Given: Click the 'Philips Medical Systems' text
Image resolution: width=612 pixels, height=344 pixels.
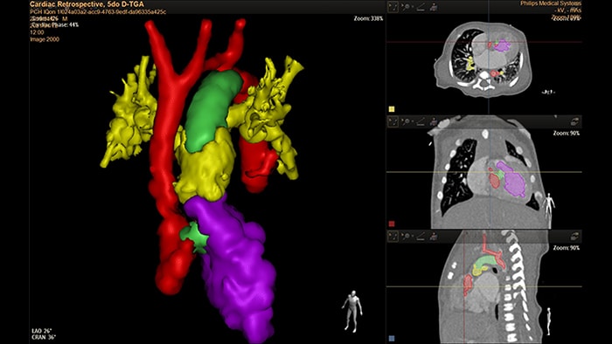Looking at the screenshot, I should (x=550, y=3).
